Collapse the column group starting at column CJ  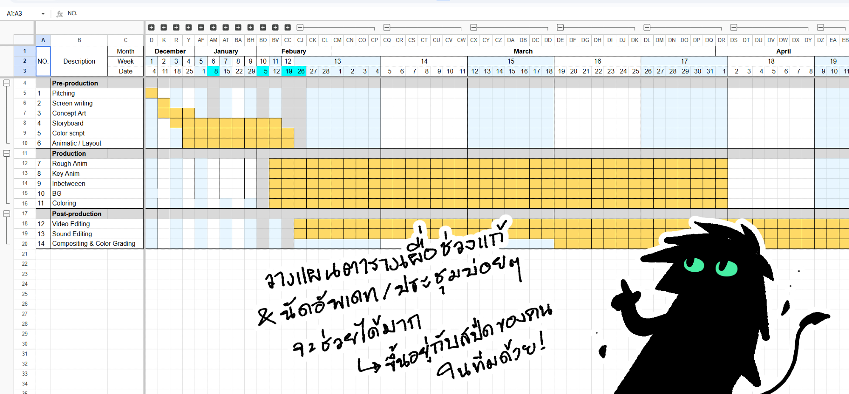click(300, 28)
